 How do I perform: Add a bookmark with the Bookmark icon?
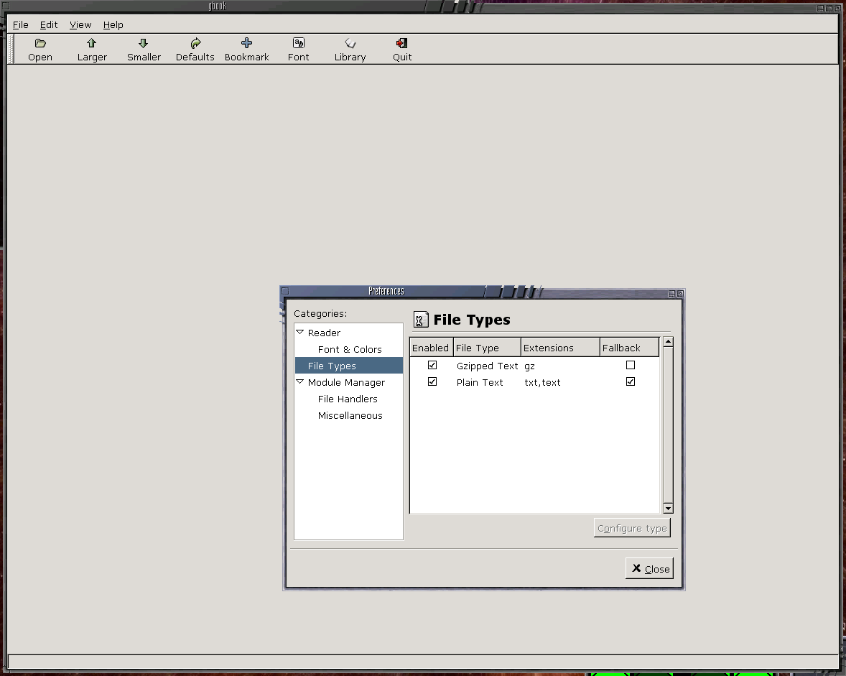pyautogui.click(x=247, y=44)
